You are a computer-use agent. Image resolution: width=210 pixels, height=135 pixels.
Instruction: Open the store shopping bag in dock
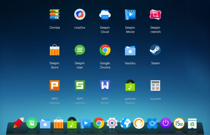tap(59, 123)
